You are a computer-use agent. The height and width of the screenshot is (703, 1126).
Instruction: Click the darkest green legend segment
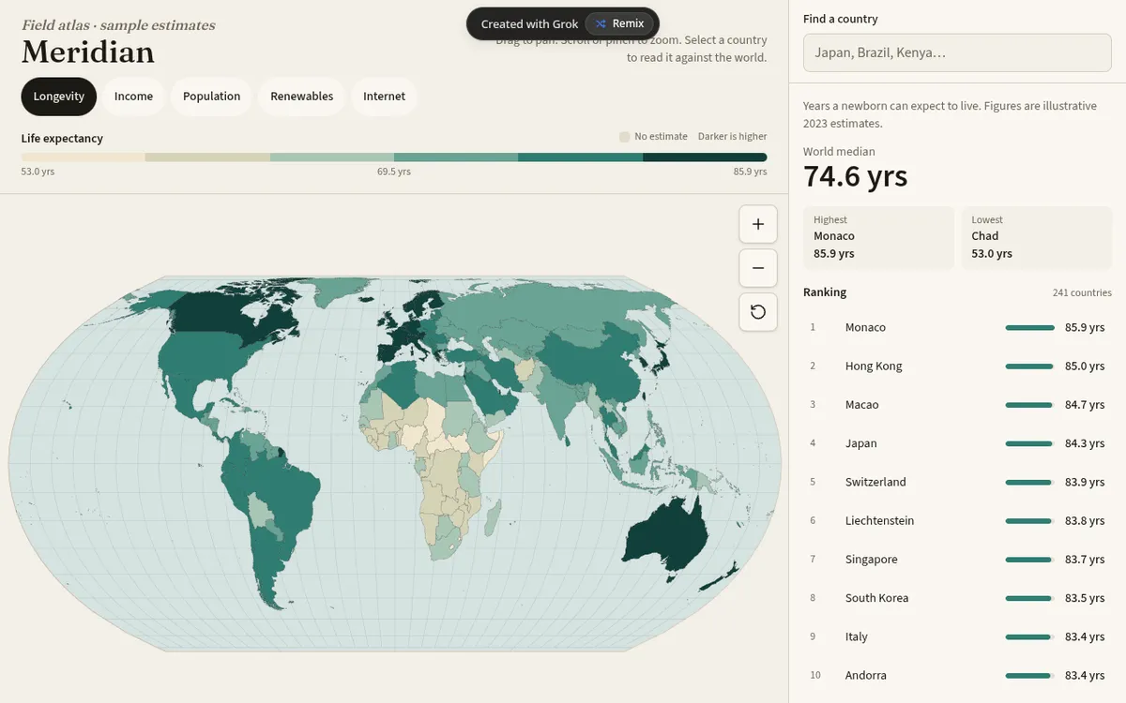(705, 157)
